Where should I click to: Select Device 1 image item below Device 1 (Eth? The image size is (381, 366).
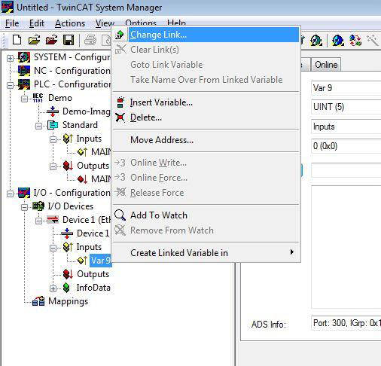pyautogui.click(x=93, y=233)
